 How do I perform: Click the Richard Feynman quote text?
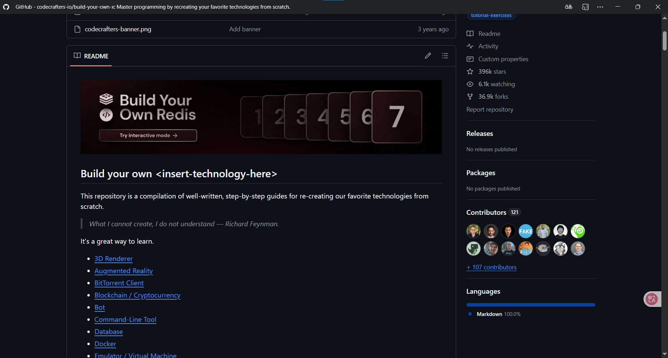point(184,224)
